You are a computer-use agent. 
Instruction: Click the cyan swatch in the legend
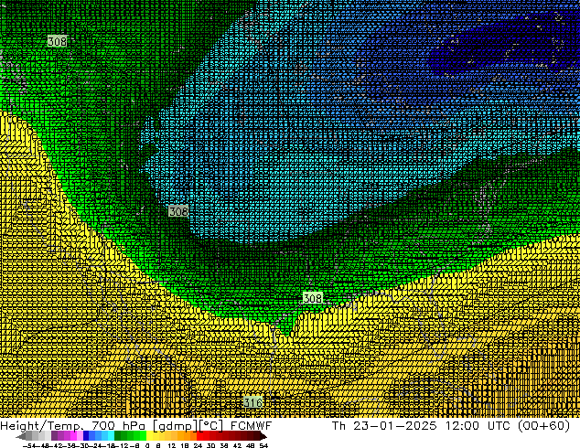tap(112, 436)
